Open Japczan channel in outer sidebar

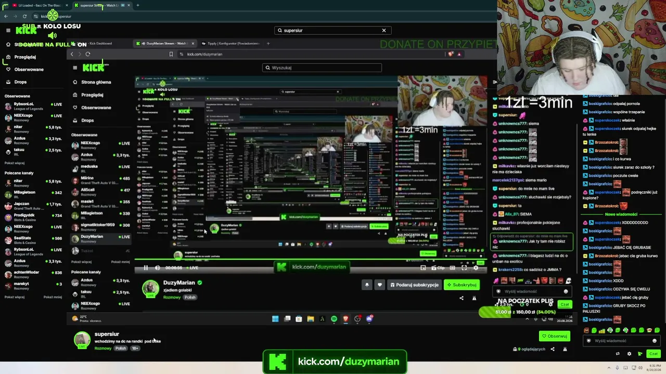33,205
